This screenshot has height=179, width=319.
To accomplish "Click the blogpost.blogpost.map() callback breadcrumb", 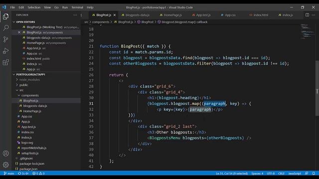I will 182,22.
